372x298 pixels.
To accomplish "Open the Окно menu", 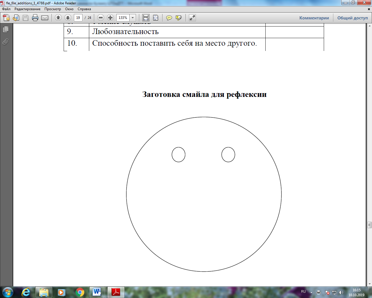I will point(69,9).
